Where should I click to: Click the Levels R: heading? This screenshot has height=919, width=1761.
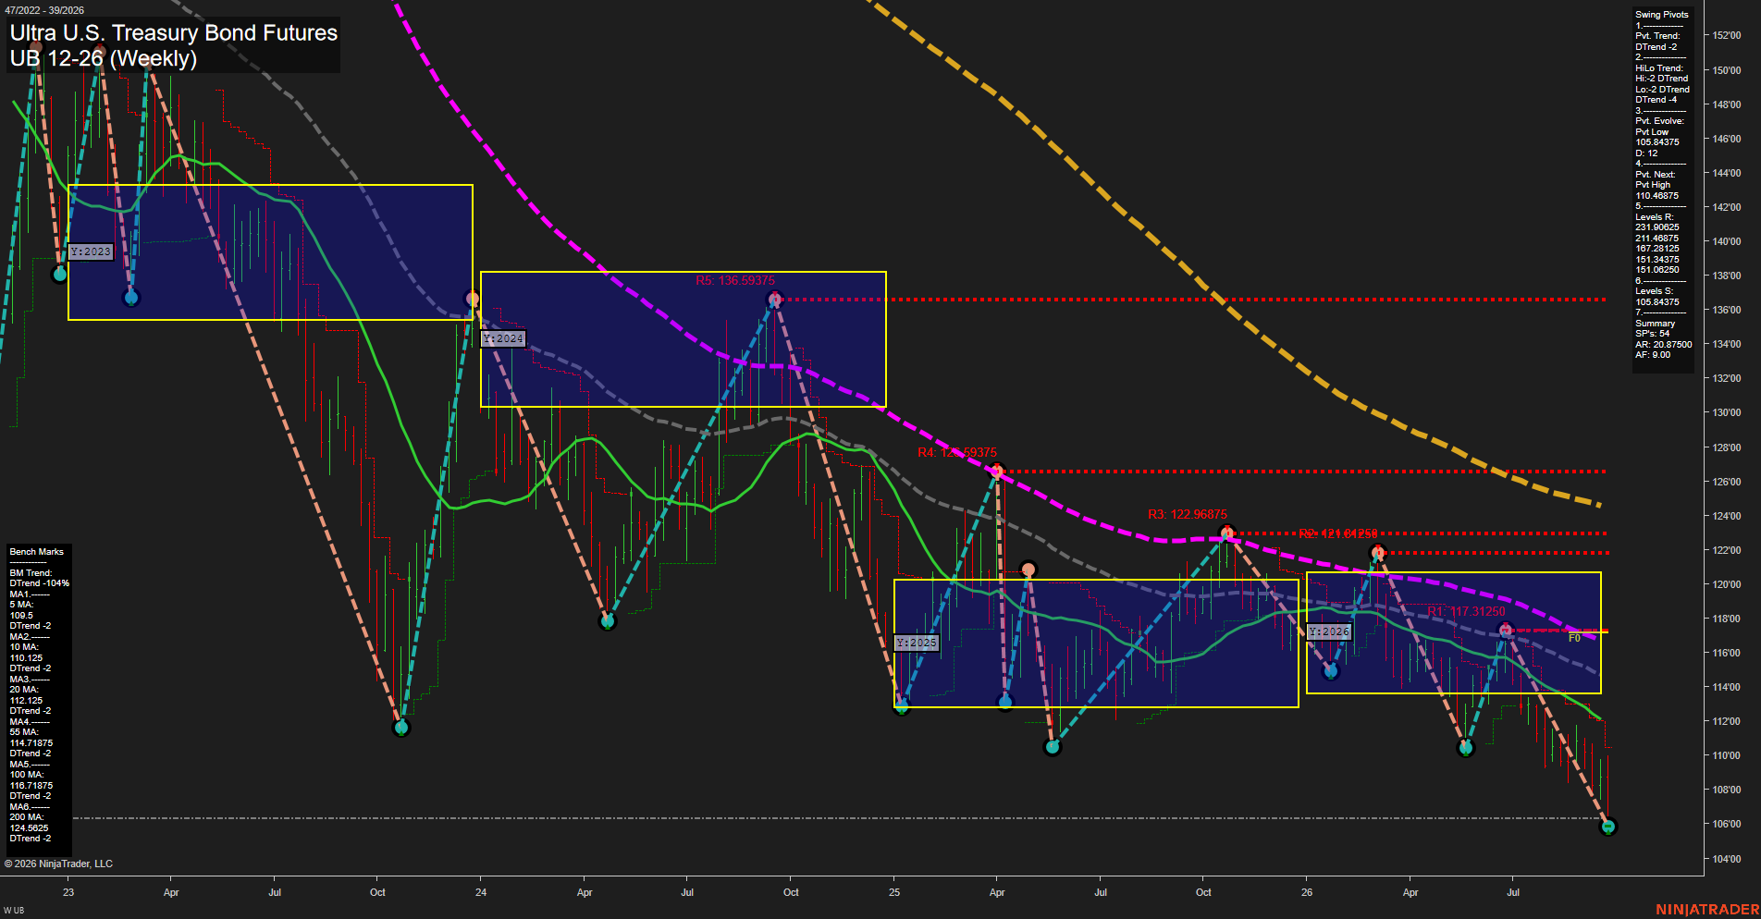[1654, 217]
